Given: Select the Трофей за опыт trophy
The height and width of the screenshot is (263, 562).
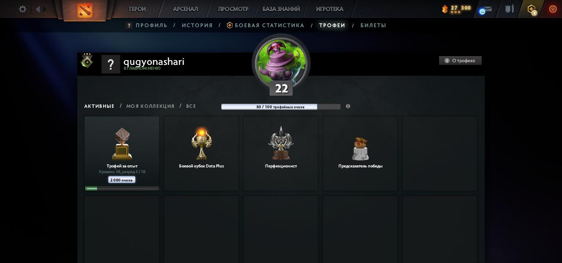Looking at the screenshot, I should pyautogui.click(x=122, y=153).
